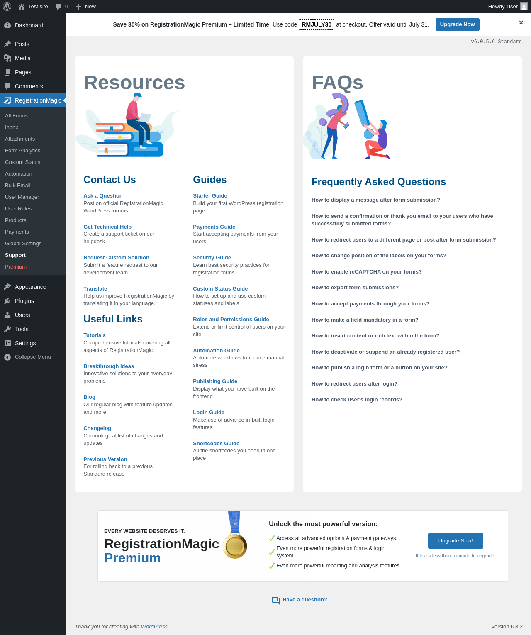The image size is (531, 635).
Task: Dismiss the promo banner with the X
Action: pyautogui.click(x=521, y=23)
